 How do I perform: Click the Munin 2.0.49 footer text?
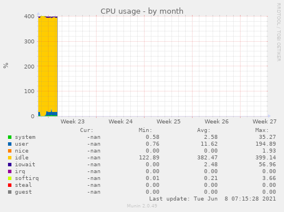click(142, 206)
